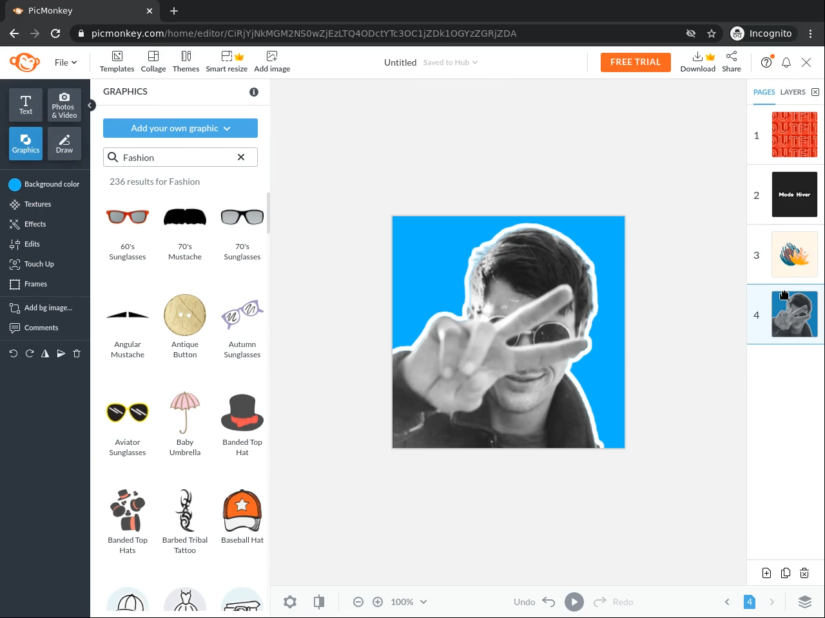Image resolution: width=825 pixels, height=618 pixels.
Task: Go to the next page
Action: pyautogui.click(x=772, y=602)
